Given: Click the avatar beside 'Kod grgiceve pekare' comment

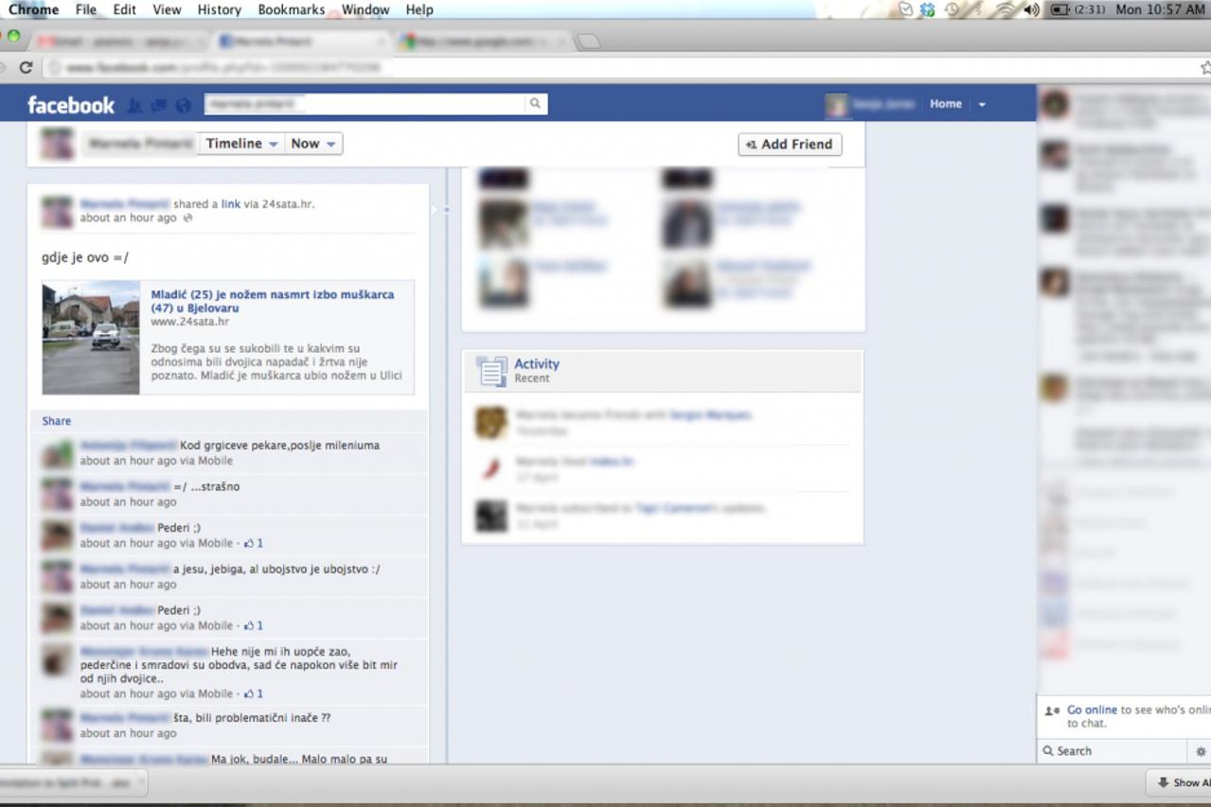Looking at the screenshot, I should [57, 453].
